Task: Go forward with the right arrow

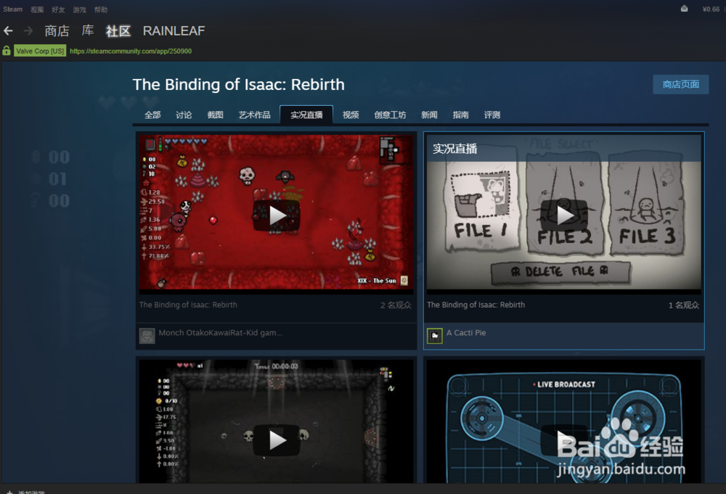Action: pyautogui.click(x=28, y=31)
